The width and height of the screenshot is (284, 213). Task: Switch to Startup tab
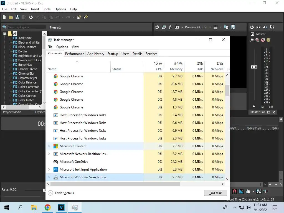point(113,54)
